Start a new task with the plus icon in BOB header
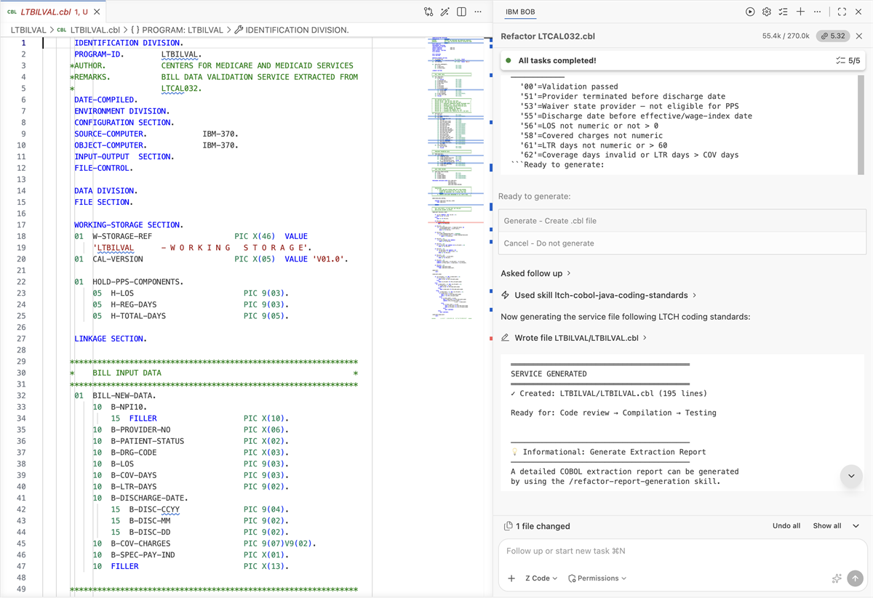 800,12
